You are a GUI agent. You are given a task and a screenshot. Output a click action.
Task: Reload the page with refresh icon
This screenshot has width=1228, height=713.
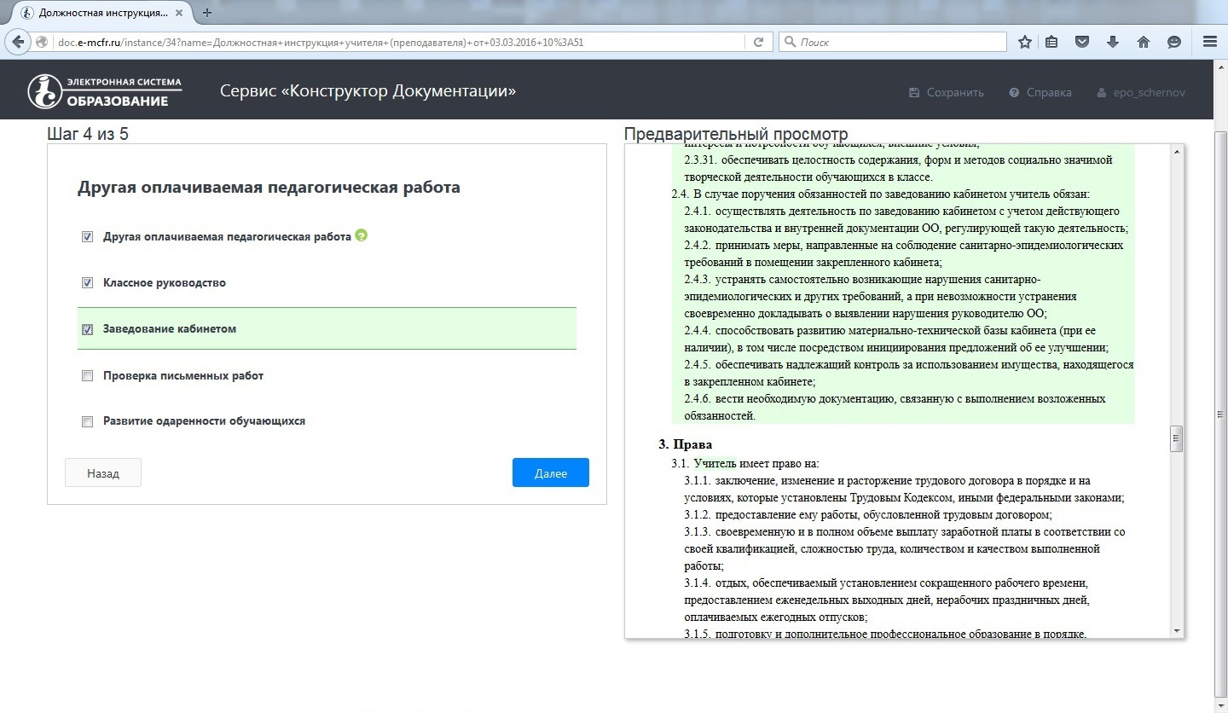point(758,42)
